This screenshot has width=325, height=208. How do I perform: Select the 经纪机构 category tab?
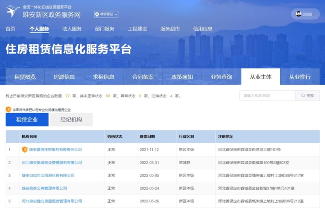coord(71,119)
